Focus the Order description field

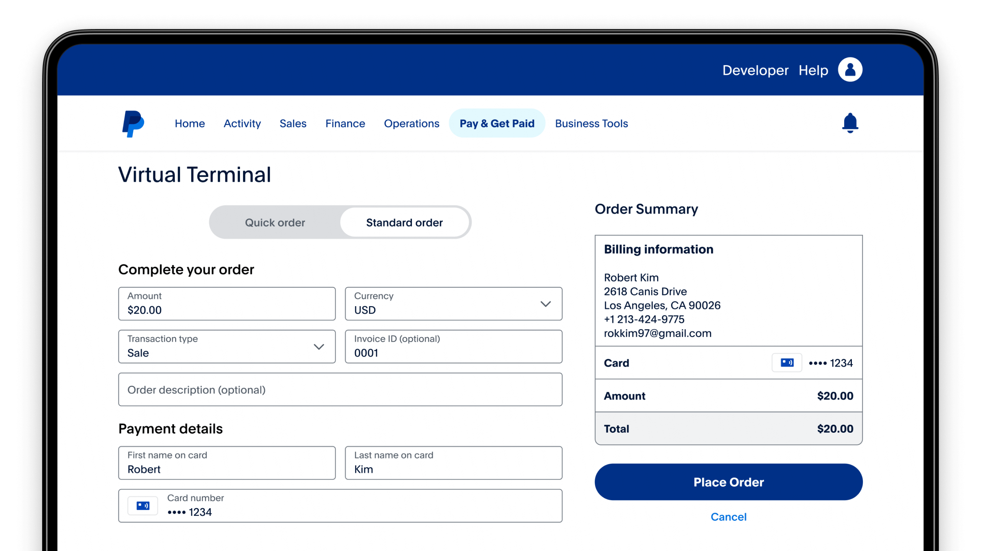pos(340,390)
